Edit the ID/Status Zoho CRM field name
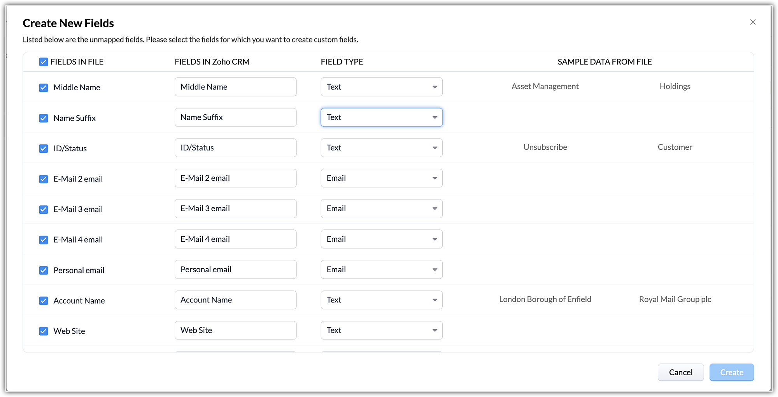 tap(235, 148)
